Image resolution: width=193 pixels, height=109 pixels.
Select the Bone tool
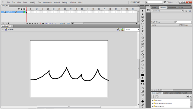(x=143, y=51)
